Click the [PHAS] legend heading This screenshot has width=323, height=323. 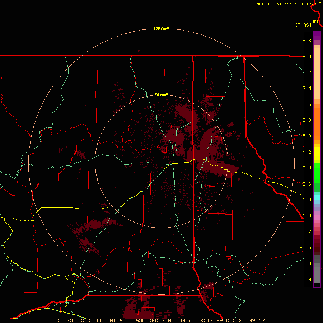coord(303,25)
